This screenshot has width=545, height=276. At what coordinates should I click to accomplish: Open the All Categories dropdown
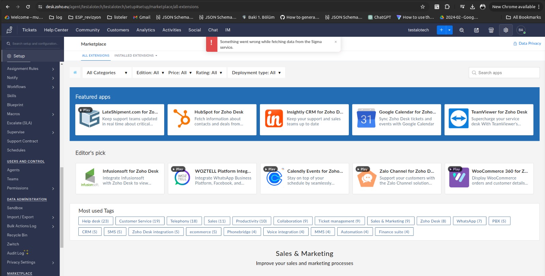point(107,73)
